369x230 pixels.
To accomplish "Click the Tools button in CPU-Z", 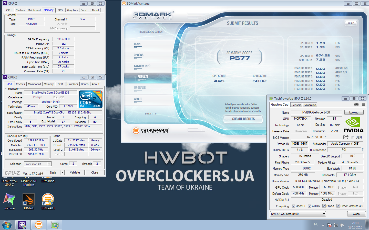I will coord(53,172).
